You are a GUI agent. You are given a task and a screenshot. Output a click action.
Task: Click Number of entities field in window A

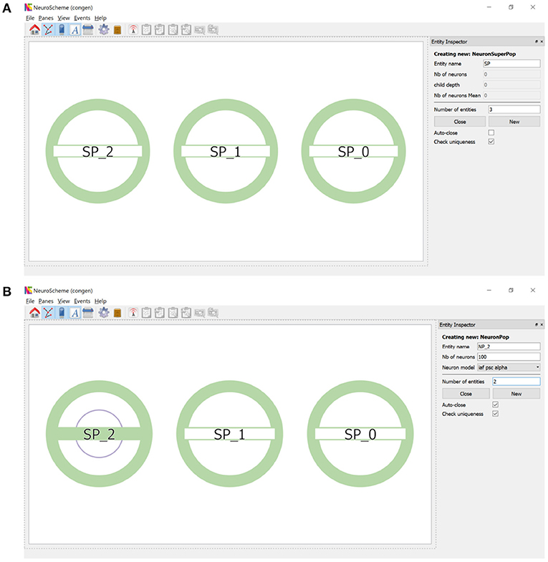514,110
